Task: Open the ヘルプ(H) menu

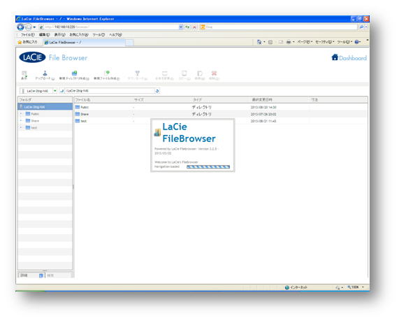Action: pyautogui.click(x=115, y=35)
